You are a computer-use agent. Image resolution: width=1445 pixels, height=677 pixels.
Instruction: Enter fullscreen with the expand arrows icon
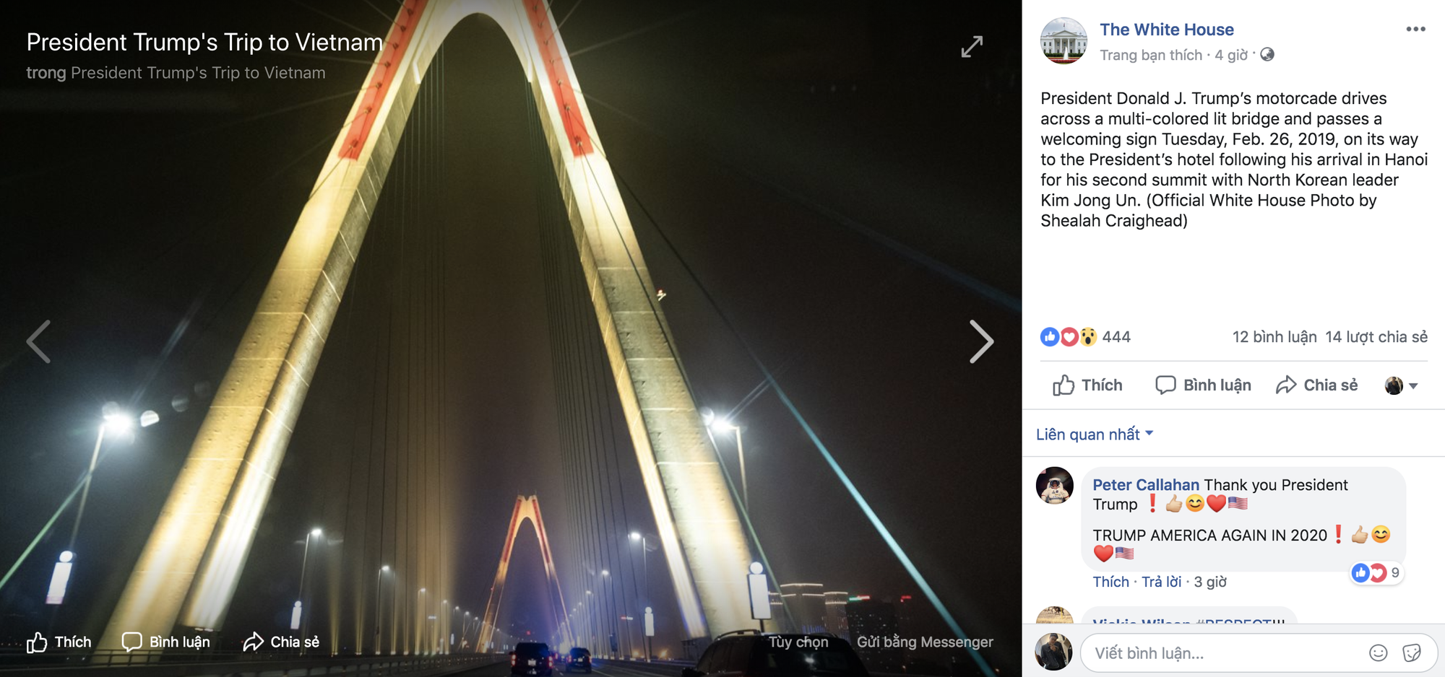pos(972,46)
